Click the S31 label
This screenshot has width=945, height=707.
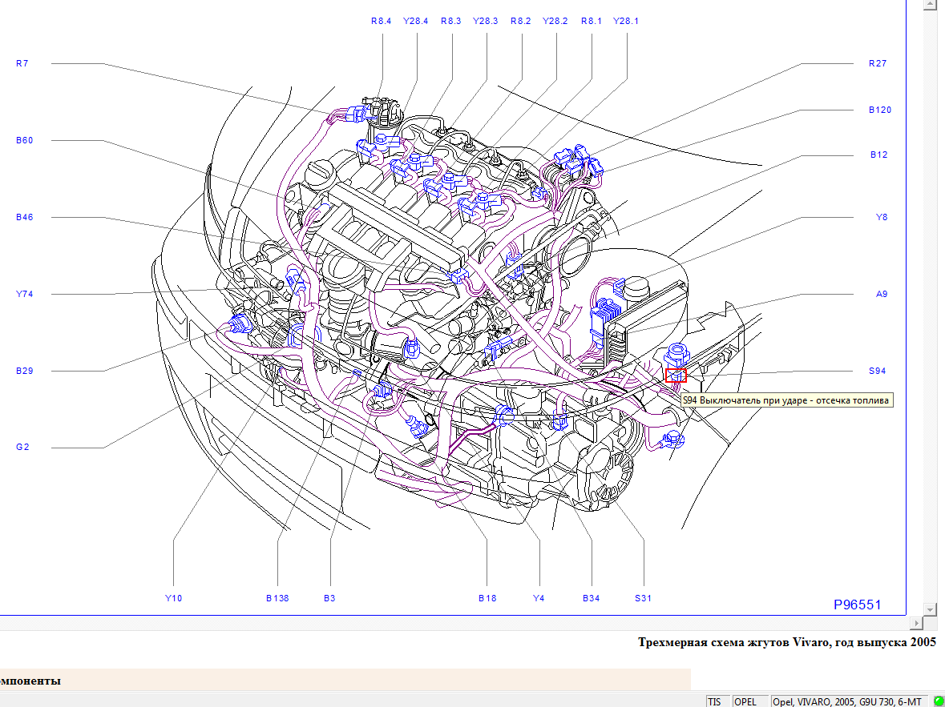tap(643, 598)
